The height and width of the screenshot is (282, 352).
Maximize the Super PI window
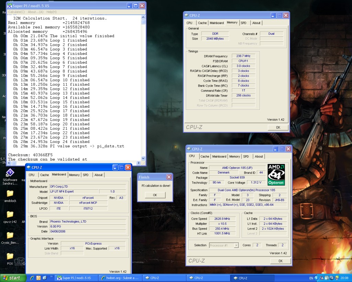(135, 6)
